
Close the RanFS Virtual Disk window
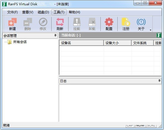155,3
